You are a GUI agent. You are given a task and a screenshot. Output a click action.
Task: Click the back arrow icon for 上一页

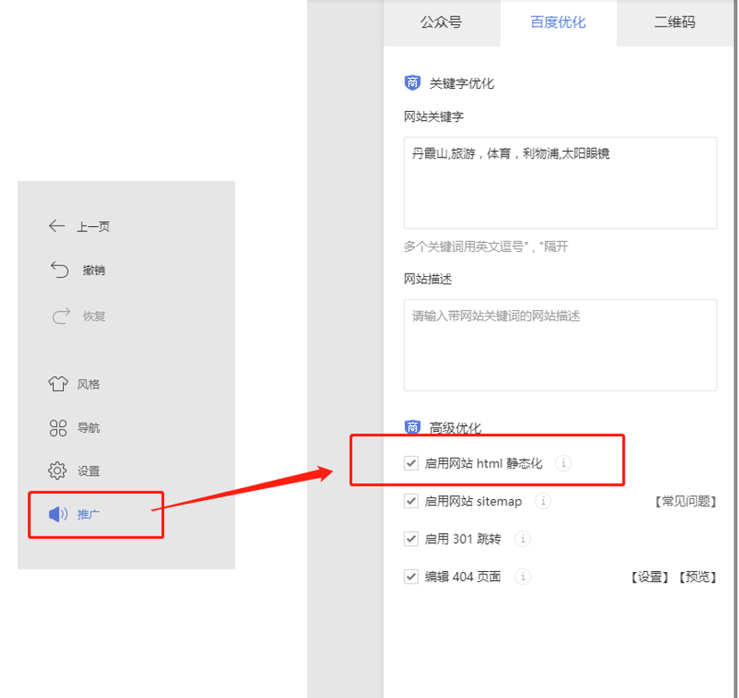tap(57, 226)
